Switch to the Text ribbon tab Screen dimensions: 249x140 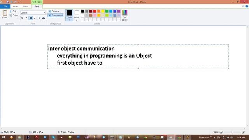point(37,7)
